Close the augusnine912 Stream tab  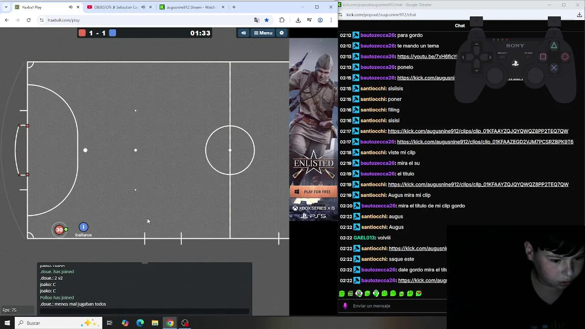pyautogui.click(x=223, y=7)
